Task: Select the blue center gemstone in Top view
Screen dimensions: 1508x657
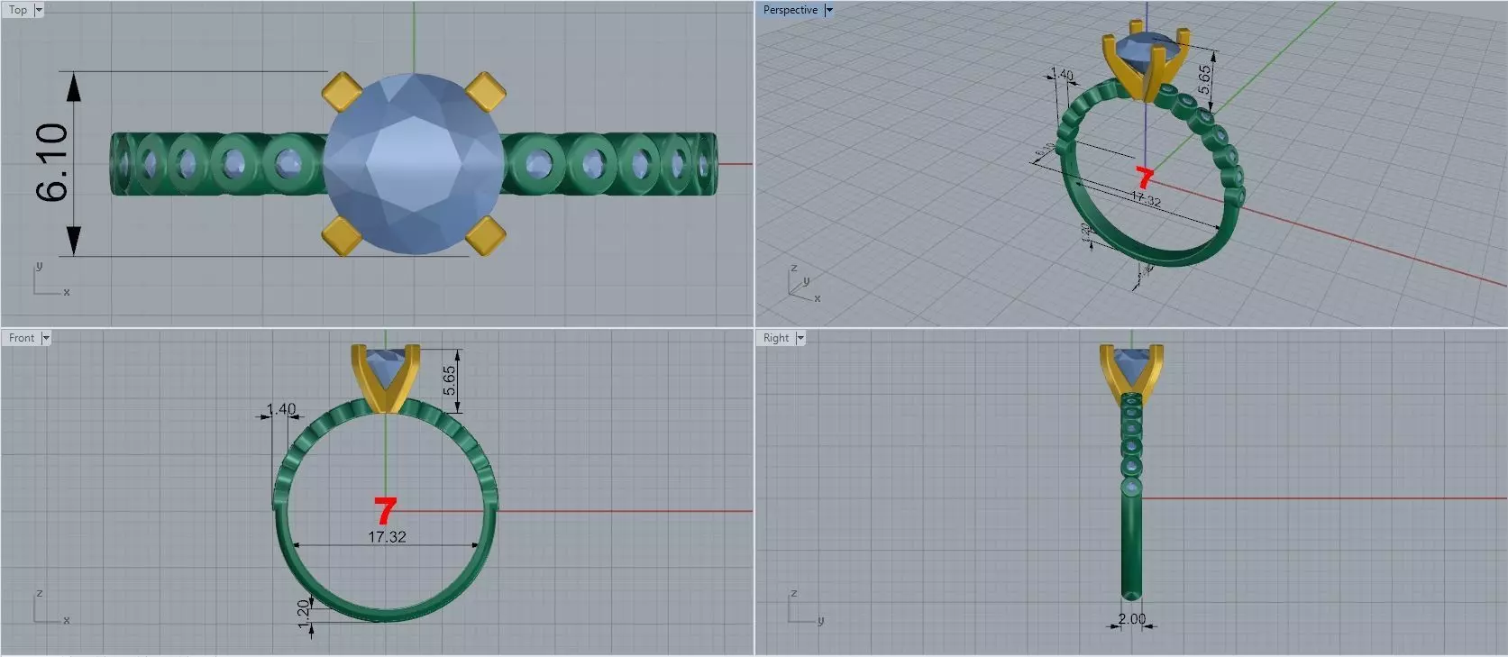Action: coord(413,163)
